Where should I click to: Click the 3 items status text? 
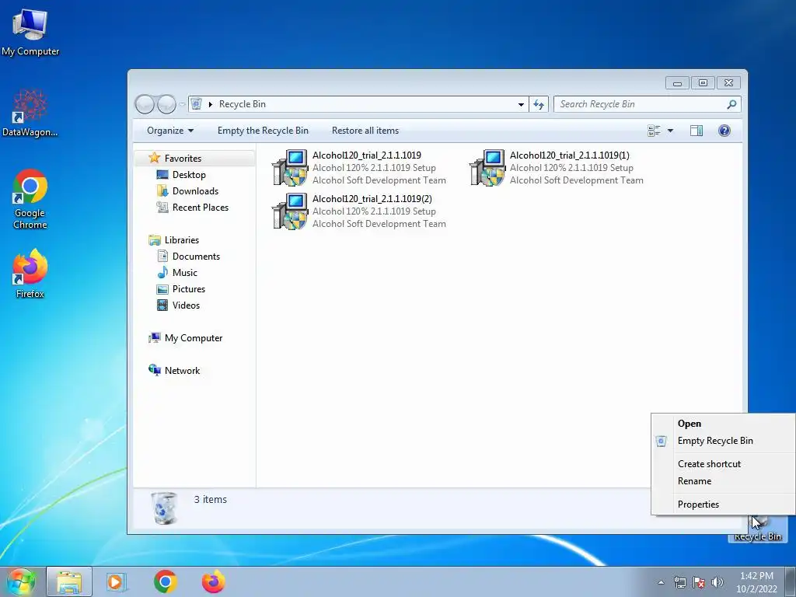point(210,500)
